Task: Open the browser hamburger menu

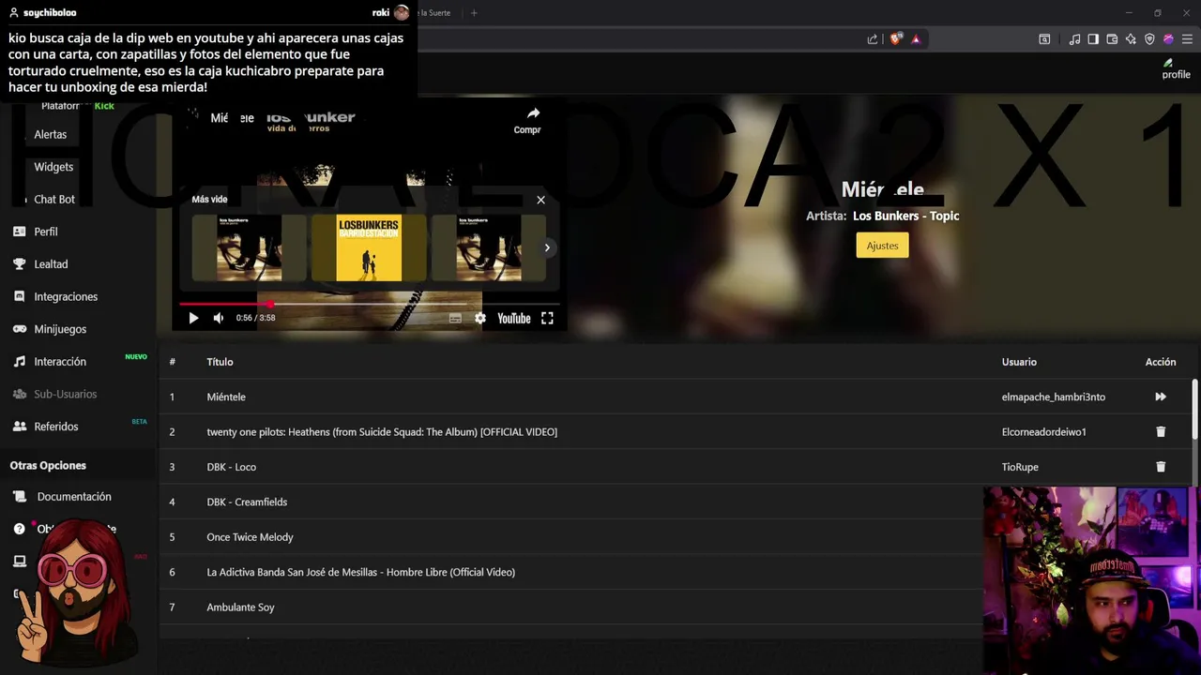Action: point(1187,39)
